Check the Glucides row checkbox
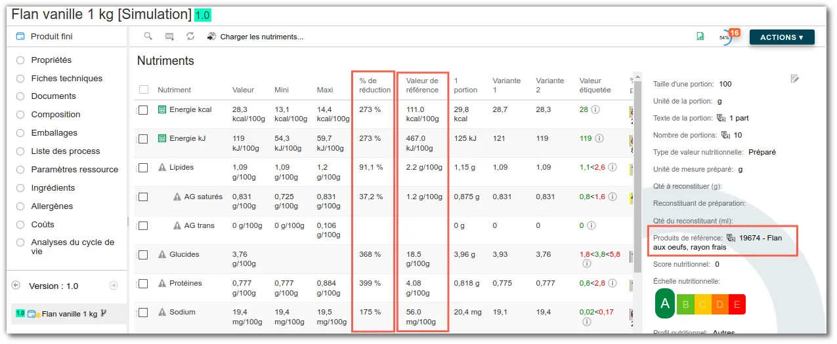Image resolution: width=837 pixels, height=344 pixels. [143, 255]
